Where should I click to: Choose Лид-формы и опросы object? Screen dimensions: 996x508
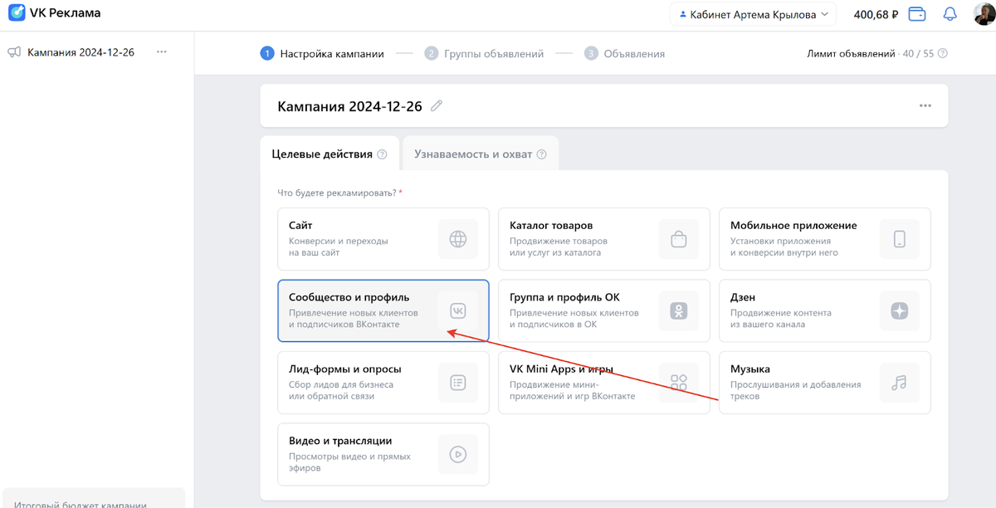pos(383,383)
